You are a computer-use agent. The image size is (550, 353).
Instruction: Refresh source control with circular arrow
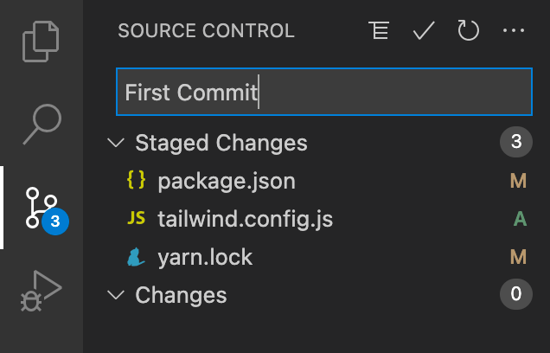(468, 30)
